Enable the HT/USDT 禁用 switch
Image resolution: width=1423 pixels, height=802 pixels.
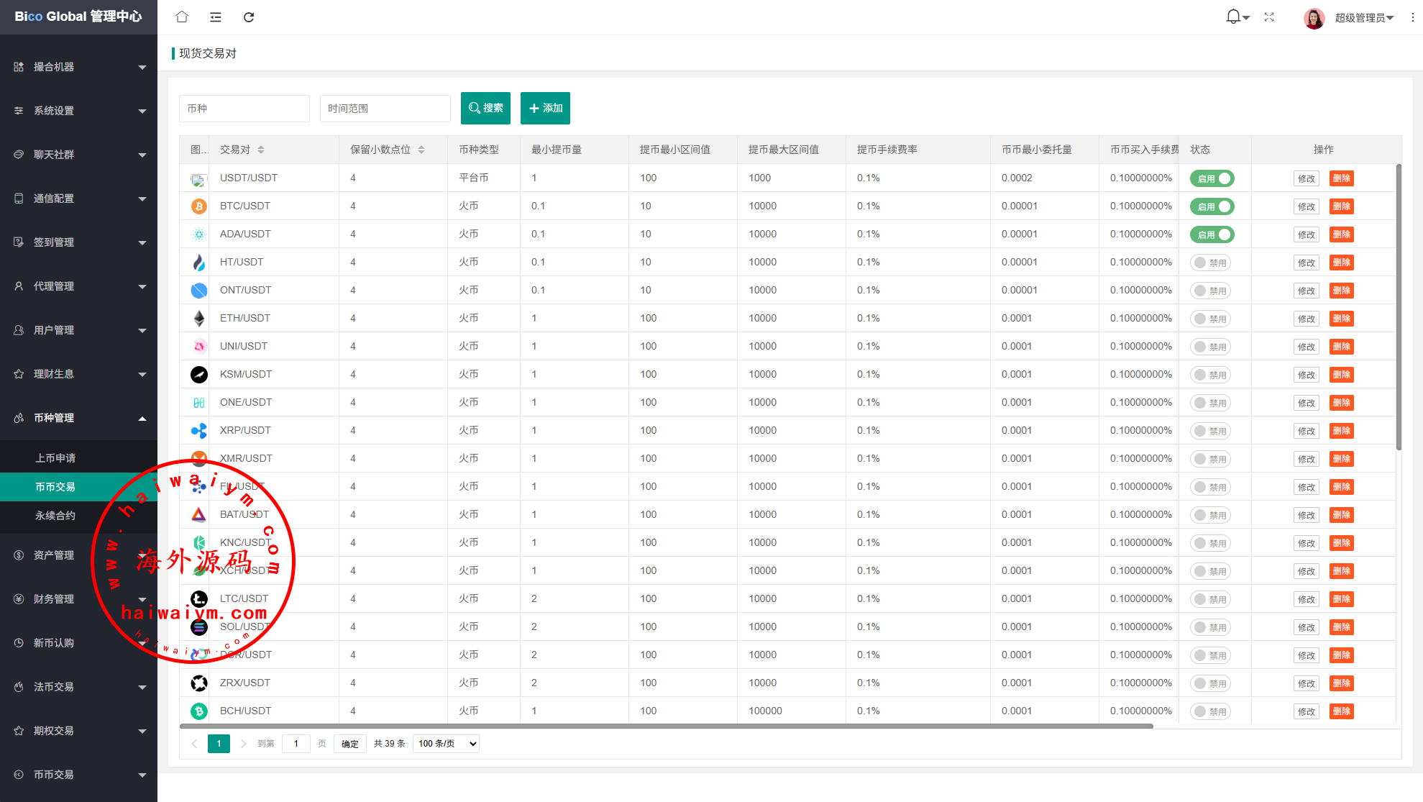coord(1210,263)
